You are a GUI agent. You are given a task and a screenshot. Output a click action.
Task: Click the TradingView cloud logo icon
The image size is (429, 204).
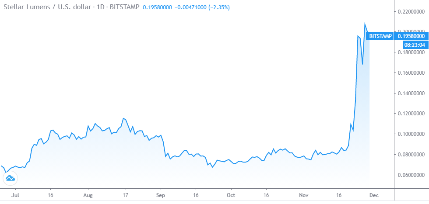tap(10, 179)
